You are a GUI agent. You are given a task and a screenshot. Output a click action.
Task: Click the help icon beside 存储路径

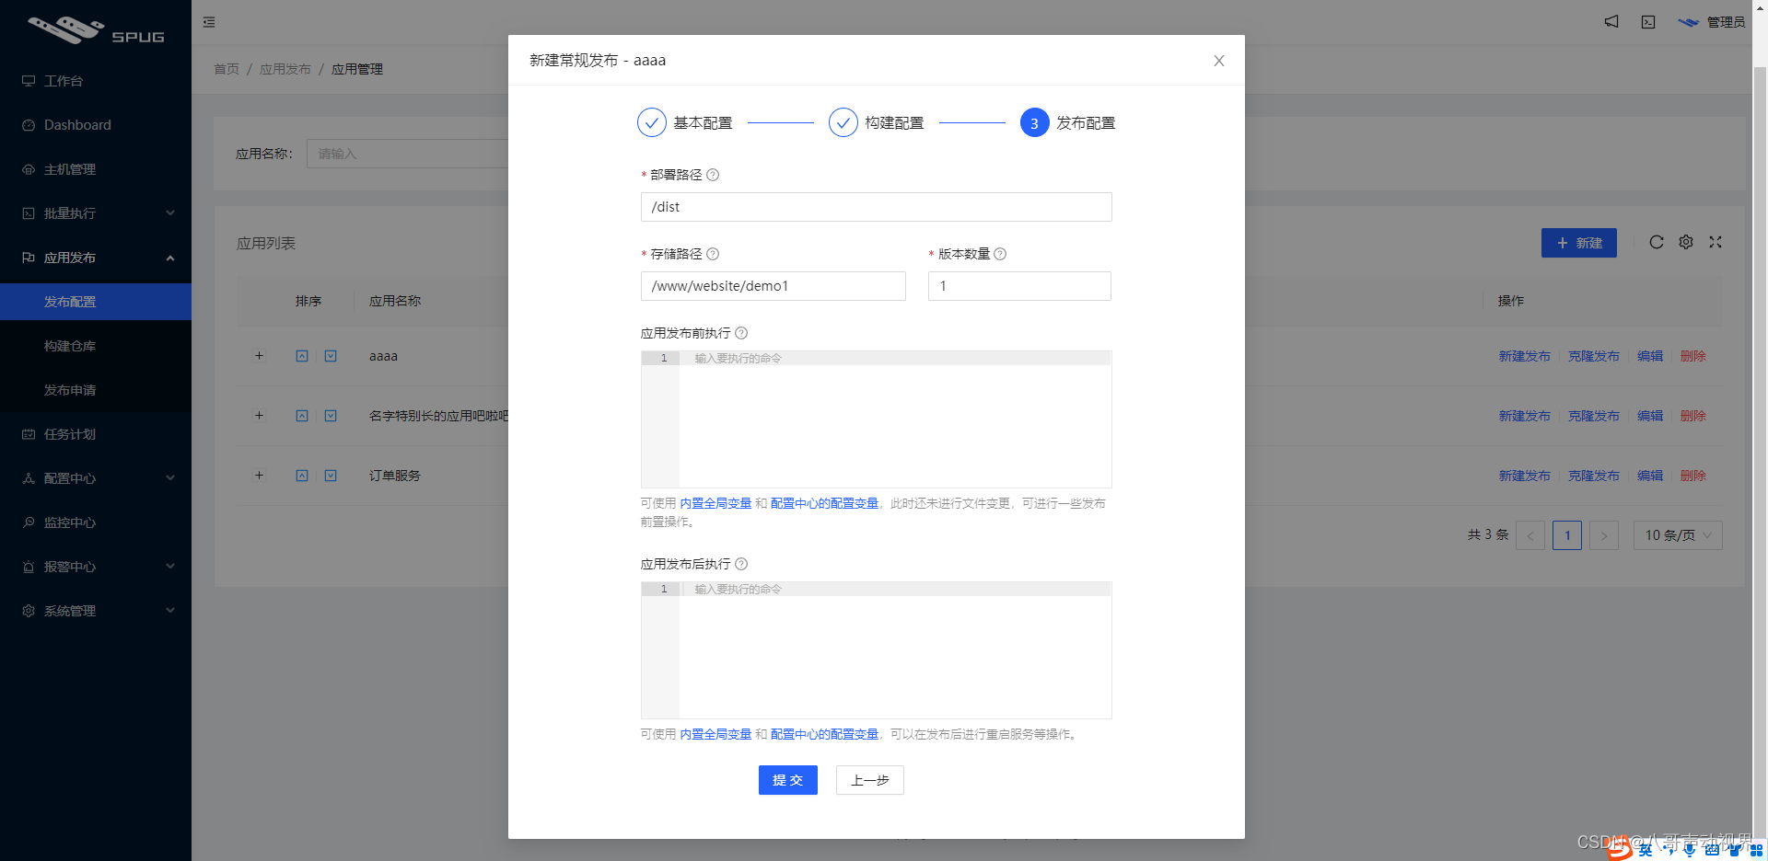pos(713,254)
